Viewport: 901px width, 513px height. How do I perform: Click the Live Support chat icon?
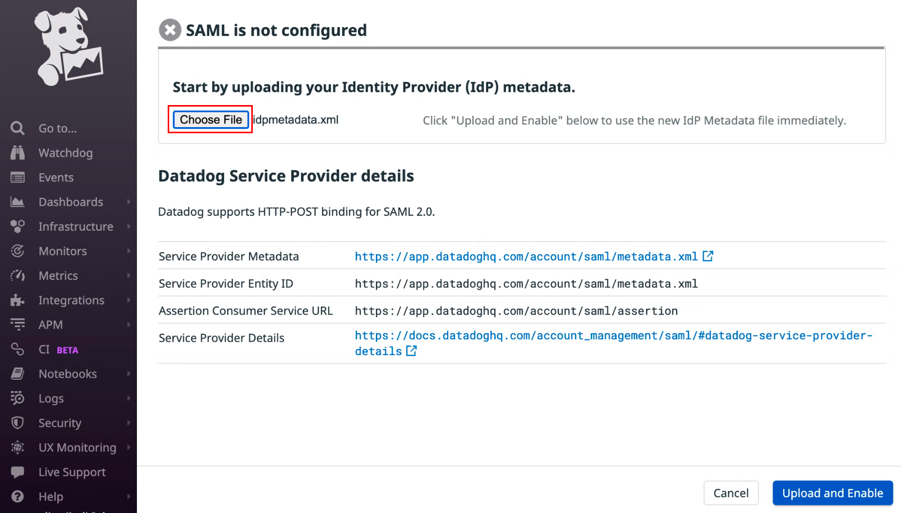[17, 472]
